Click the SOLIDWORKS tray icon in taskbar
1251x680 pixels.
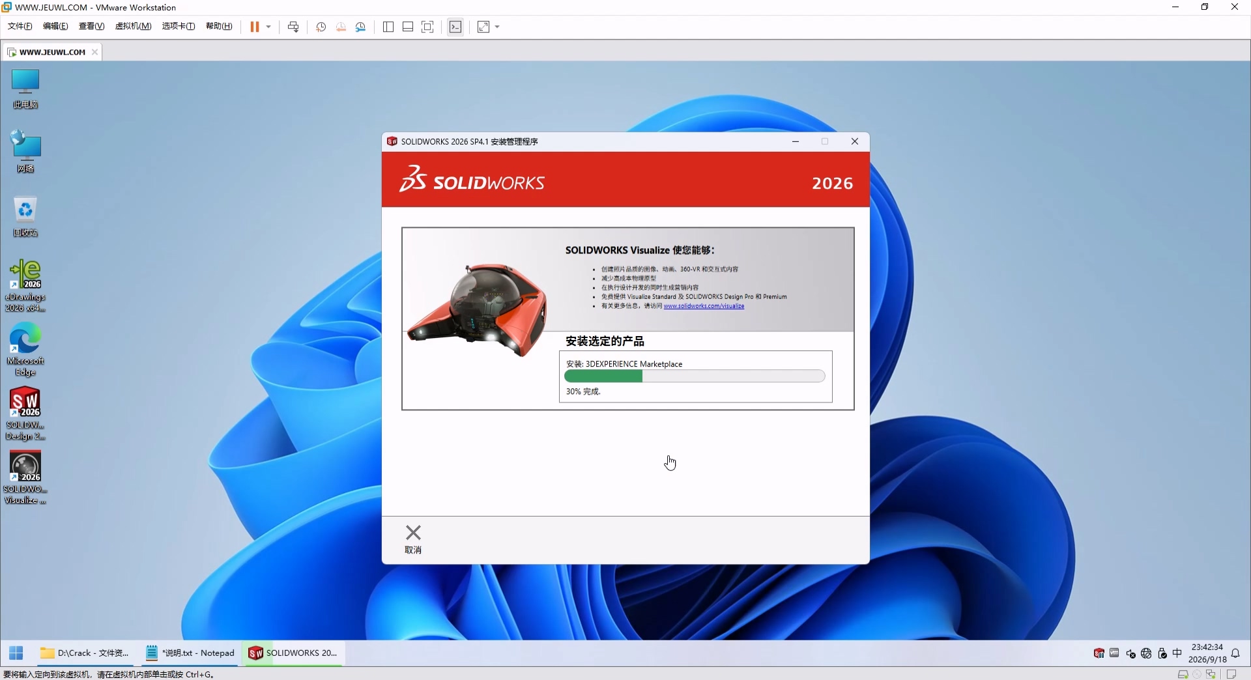(1099, 653)
